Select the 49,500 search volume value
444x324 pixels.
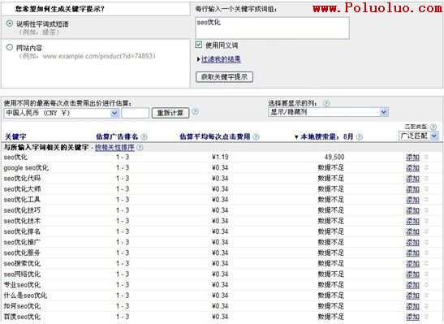(x=334, y=158)
